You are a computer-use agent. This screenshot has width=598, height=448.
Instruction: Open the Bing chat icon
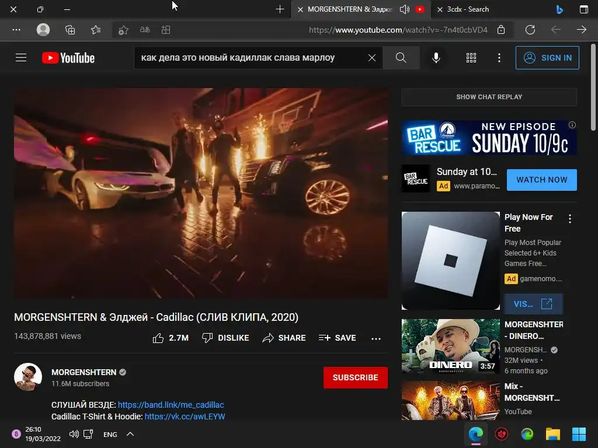(x=559, y=9)
